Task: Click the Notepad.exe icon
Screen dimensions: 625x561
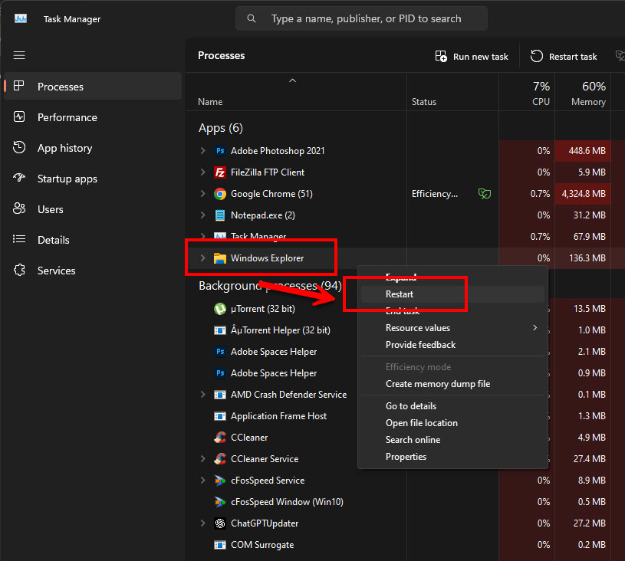Action: click(220, 215)
